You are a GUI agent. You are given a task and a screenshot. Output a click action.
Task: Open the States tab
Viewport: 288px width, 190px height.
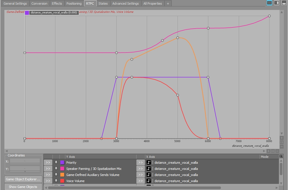[103, 4]
